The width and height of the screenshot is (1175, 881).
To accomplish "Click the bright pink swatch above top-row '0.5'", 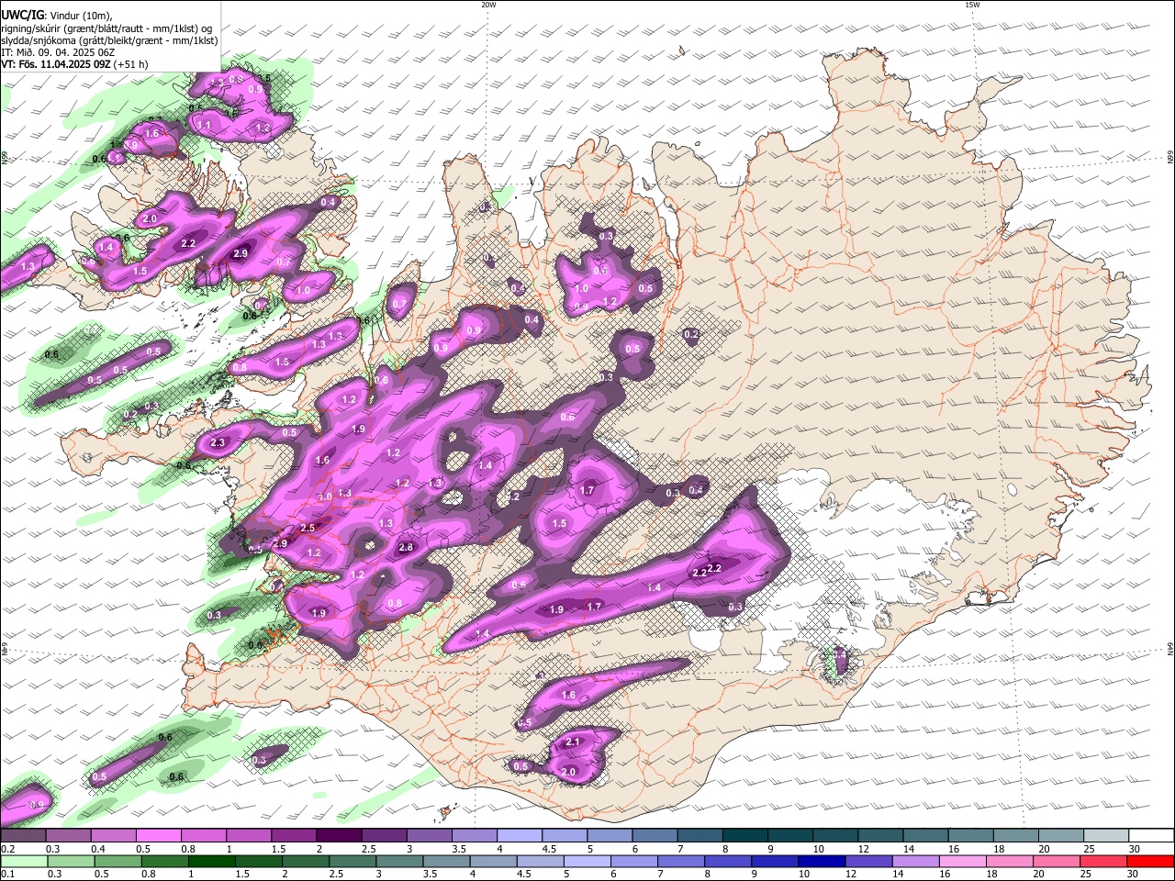I will point(158,836).
